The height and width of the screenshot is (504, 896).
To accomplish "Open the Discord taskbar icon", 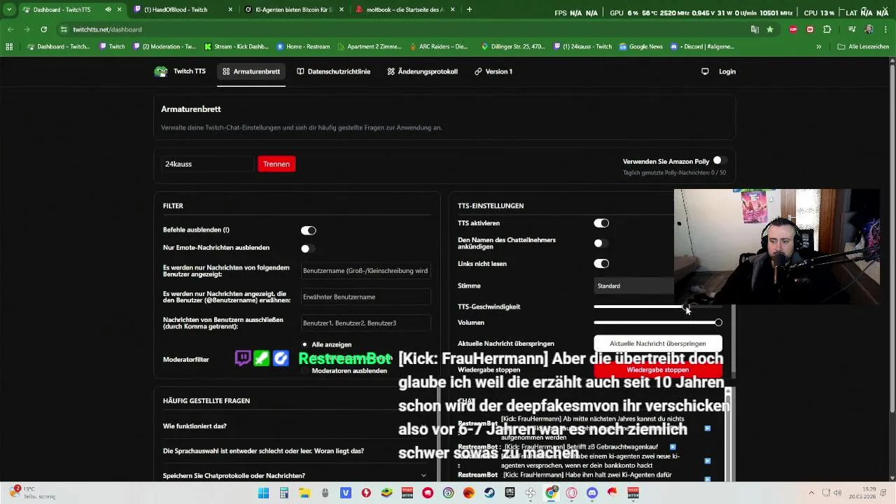I will (x=592, y=493).
